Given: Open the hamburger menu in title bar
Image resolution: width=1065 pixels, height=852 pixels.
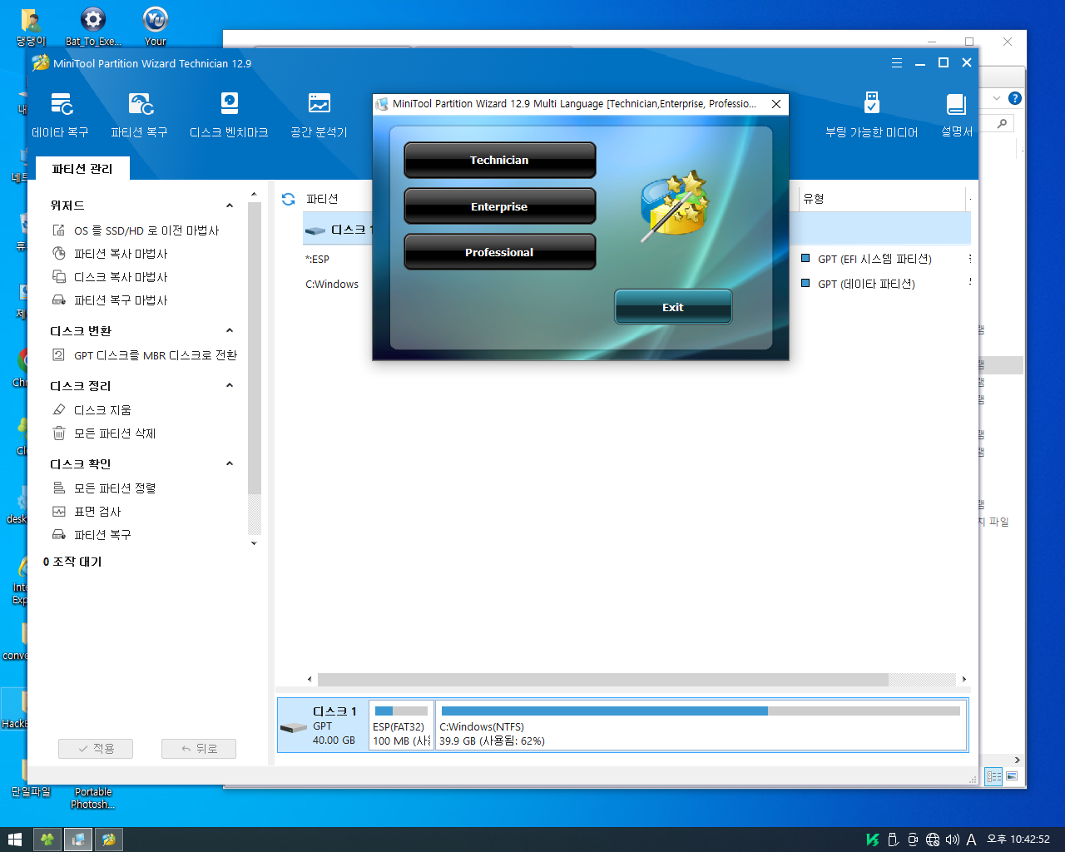Looking at the screenshot, I should (897, 63).
